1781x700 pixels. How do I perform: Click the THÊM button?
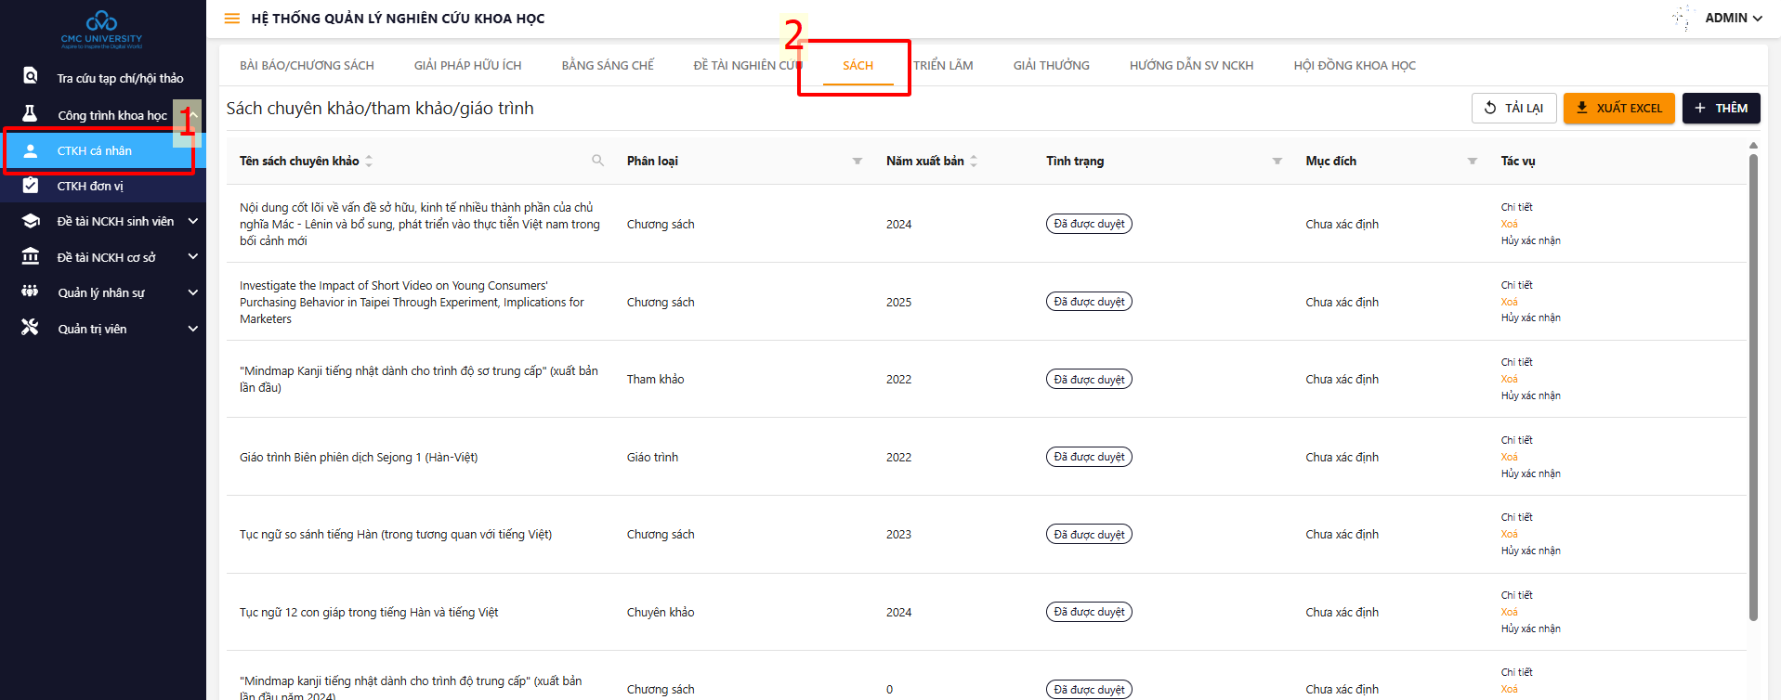click(1721, 109)
